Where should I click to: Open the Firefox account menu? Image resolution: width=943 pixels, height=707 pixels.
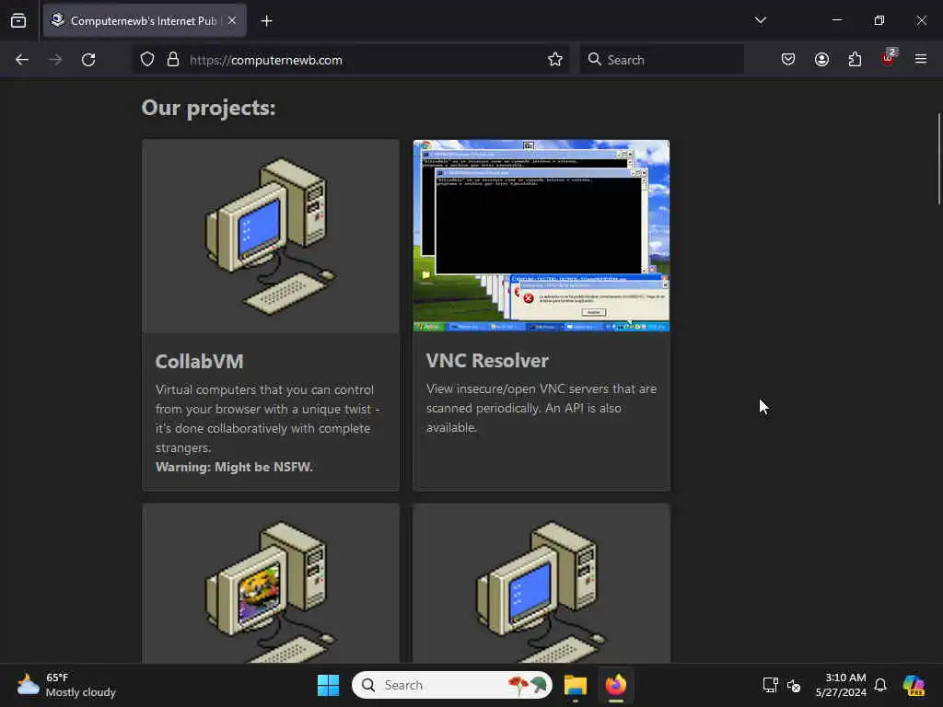coord(821,60)
